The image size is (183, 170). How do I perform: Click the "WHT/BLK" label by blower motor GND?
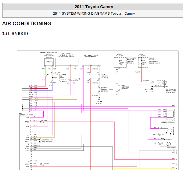158,85
